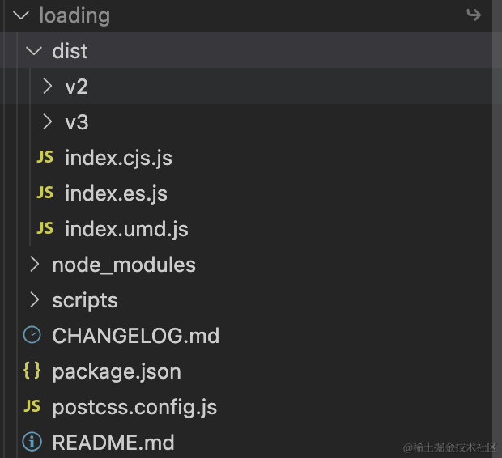The width and height of the screenshot is (502, 458).
Task: Expand the node_modules folder chevron
Action: [x=34, y=265]
